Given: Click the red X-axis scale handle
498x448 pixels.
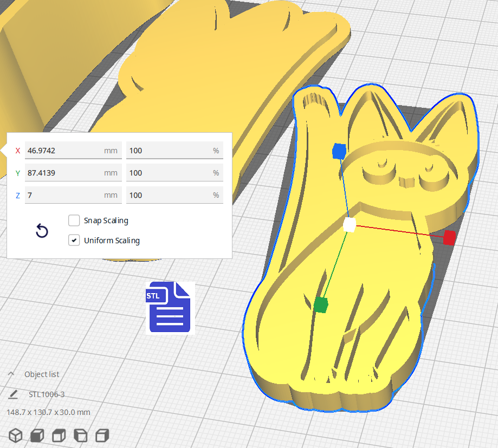Looking at the screenshot, I should coord(449,238).
